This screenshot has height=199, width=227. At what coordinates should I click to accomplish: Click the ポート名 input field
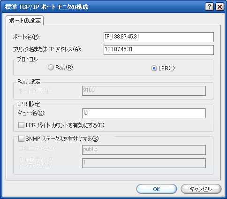pos(159,37)
